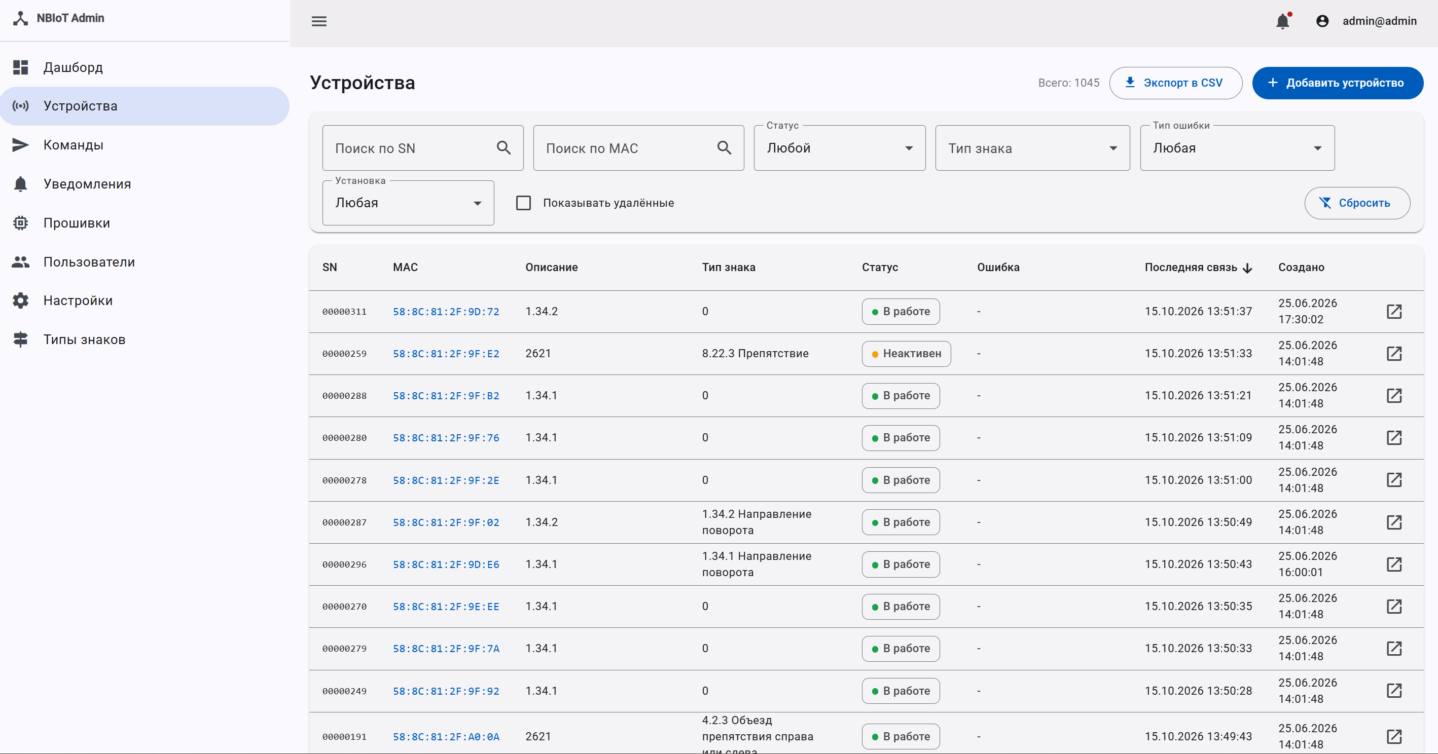Go to Дашборд in sidebar

(145, 67)
